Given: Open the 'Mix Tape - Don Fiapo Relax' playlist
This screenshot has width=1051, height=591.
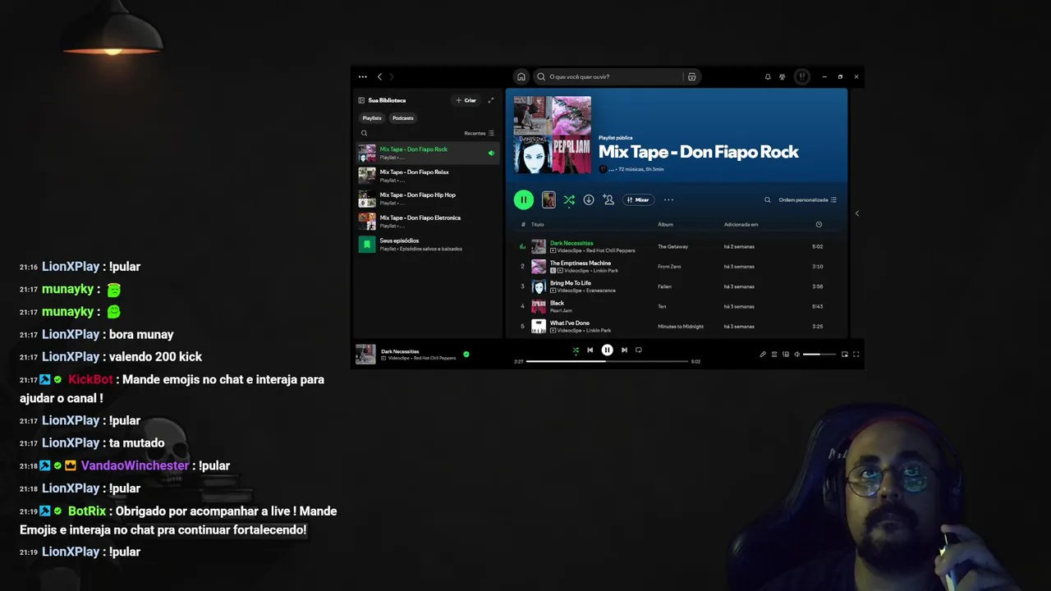Looking at the screenshot, I should pyautogui.click(x=428, y=176).
